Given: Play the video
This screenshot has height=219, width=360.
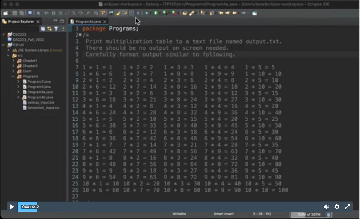Looking at the screenshot, I should (x=12, y=207).
